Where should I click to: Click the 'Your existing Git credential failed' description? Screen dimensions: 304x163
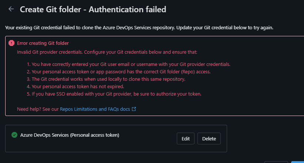click(139, 28)
